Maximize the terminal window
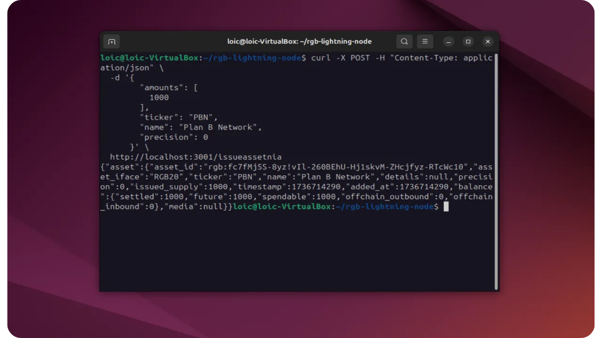Viewport: 602px width, 338px height. 468,41
